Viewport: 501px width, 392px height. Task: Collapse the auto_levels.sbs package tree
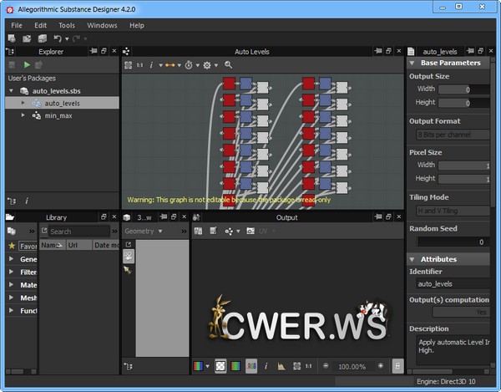tap(11, 91)
